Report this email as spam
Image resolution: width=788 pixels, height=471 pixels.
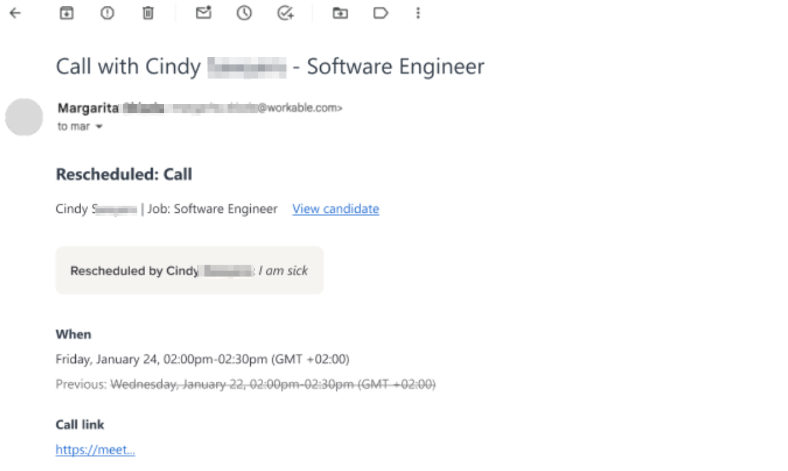click(107, 13)
